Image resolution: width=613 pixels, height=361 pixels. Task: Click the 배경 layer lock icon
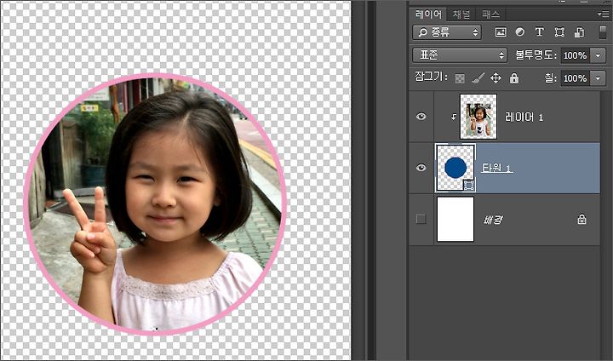[581, 219]
